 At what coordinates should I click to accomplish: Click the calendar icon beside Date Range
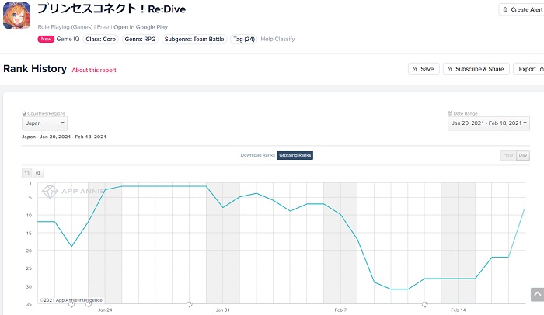(450, 113)
